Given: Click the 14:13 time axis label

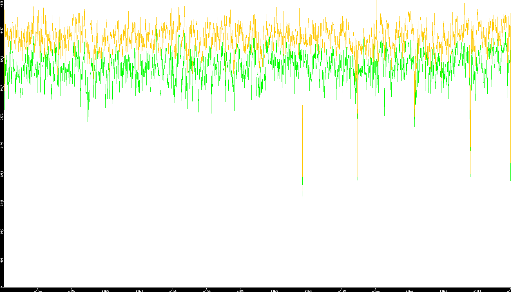Looking at the screenshot, I should coord(443,291).
